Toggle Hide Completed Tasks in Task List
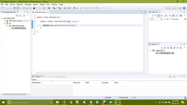 [170, 15]
